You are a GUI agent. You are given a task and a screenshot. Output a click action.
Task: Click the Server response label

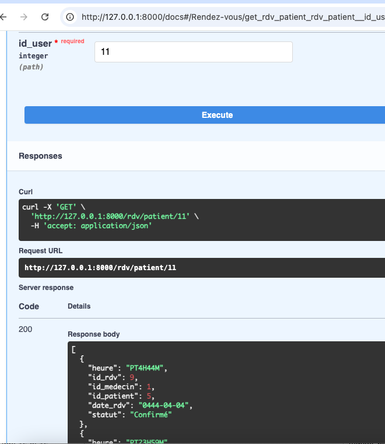46,288
